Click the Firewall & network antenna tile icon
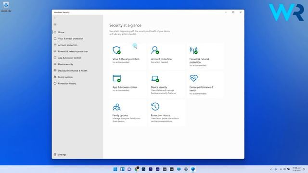This screenshot has width=308, height=173. [x=193, y=50]
